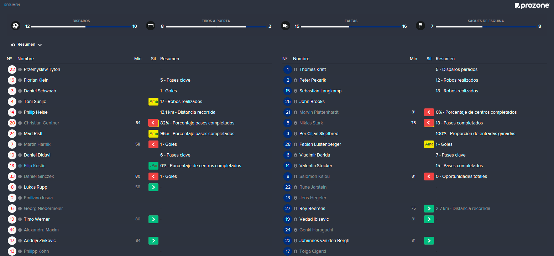This screenshot has width=554, height=256.
Task: Click the green substitution arrow for Vedad Ibisevic
Action: click(x=429, y=219)
